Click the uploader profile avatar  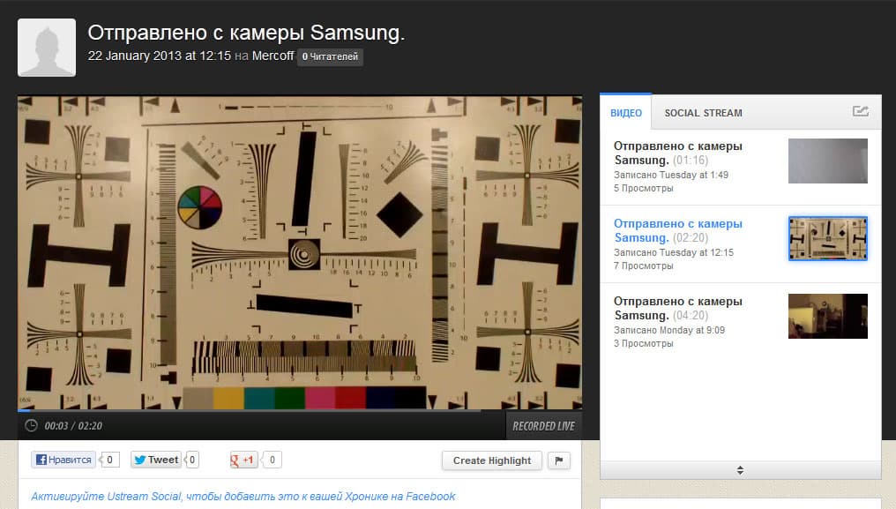click(47, 48)
